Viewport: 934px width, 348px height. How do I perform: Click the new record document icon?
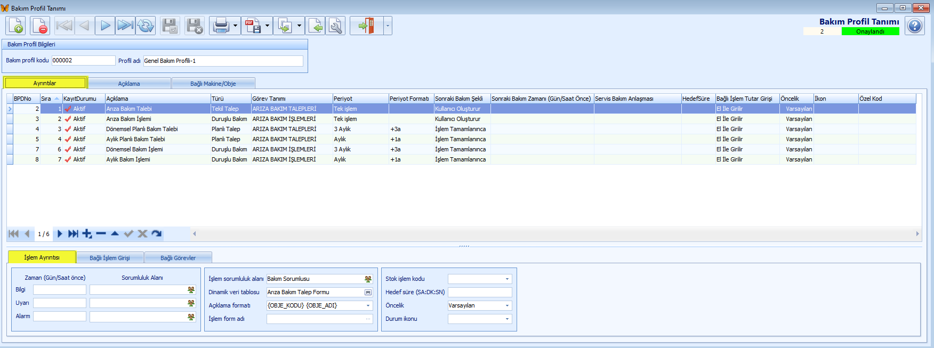tap(15, 26)
